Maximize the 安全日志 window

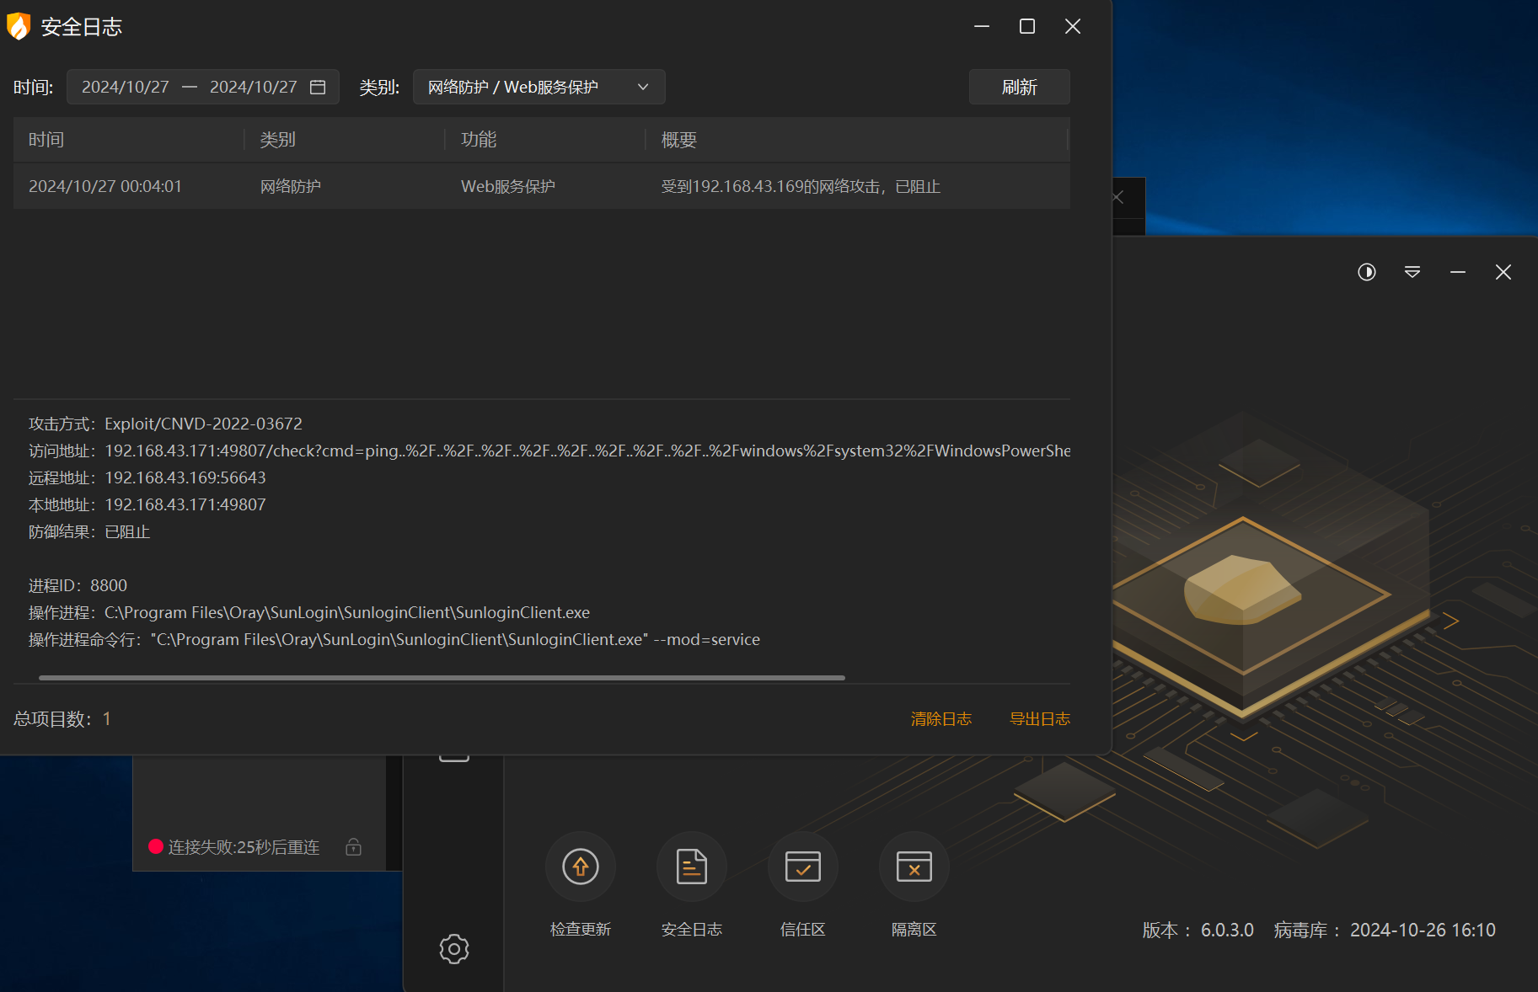pos(1027,26)
